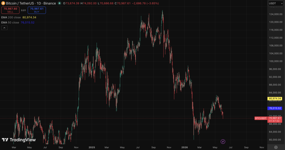Click the purple lightning bolt event icon
Viewport: 285px width, 150px height.
pos(223,141)
